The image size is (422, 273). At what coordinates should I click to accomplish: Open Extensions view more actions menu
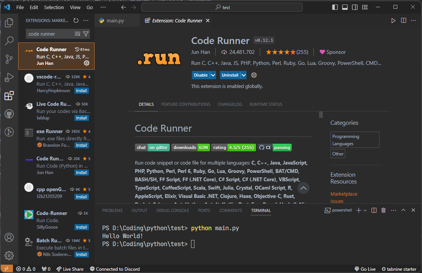tap(86, 20)
